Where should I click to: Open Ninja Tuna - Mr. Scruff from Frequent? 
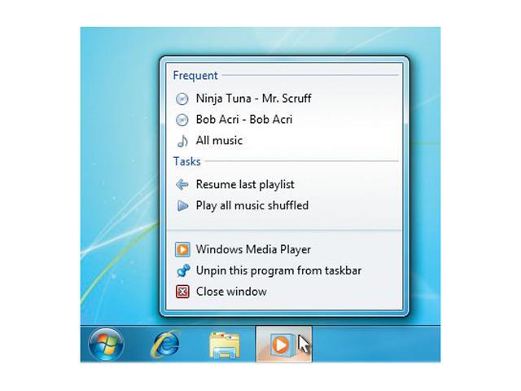click(253, 99)
